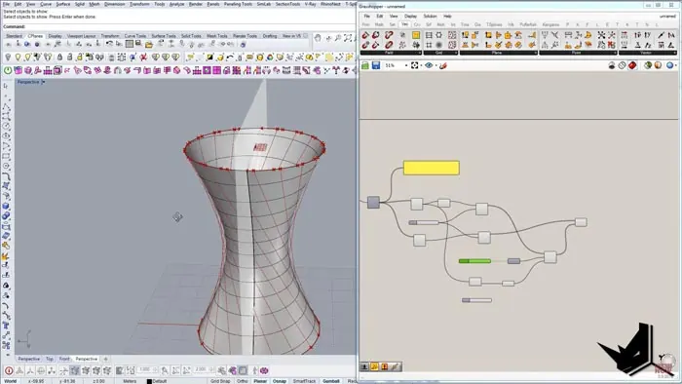
Task: Toggle Ortho mode in status bar
Action: [243, 381]
